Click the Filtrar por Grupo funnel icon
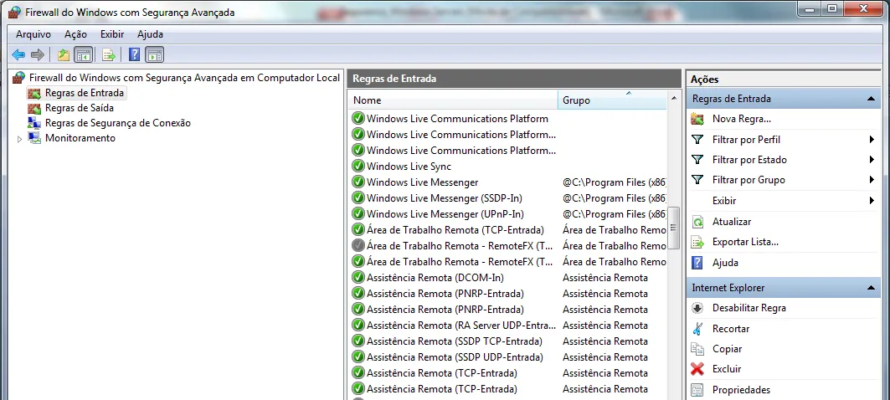 click(697, 180)
